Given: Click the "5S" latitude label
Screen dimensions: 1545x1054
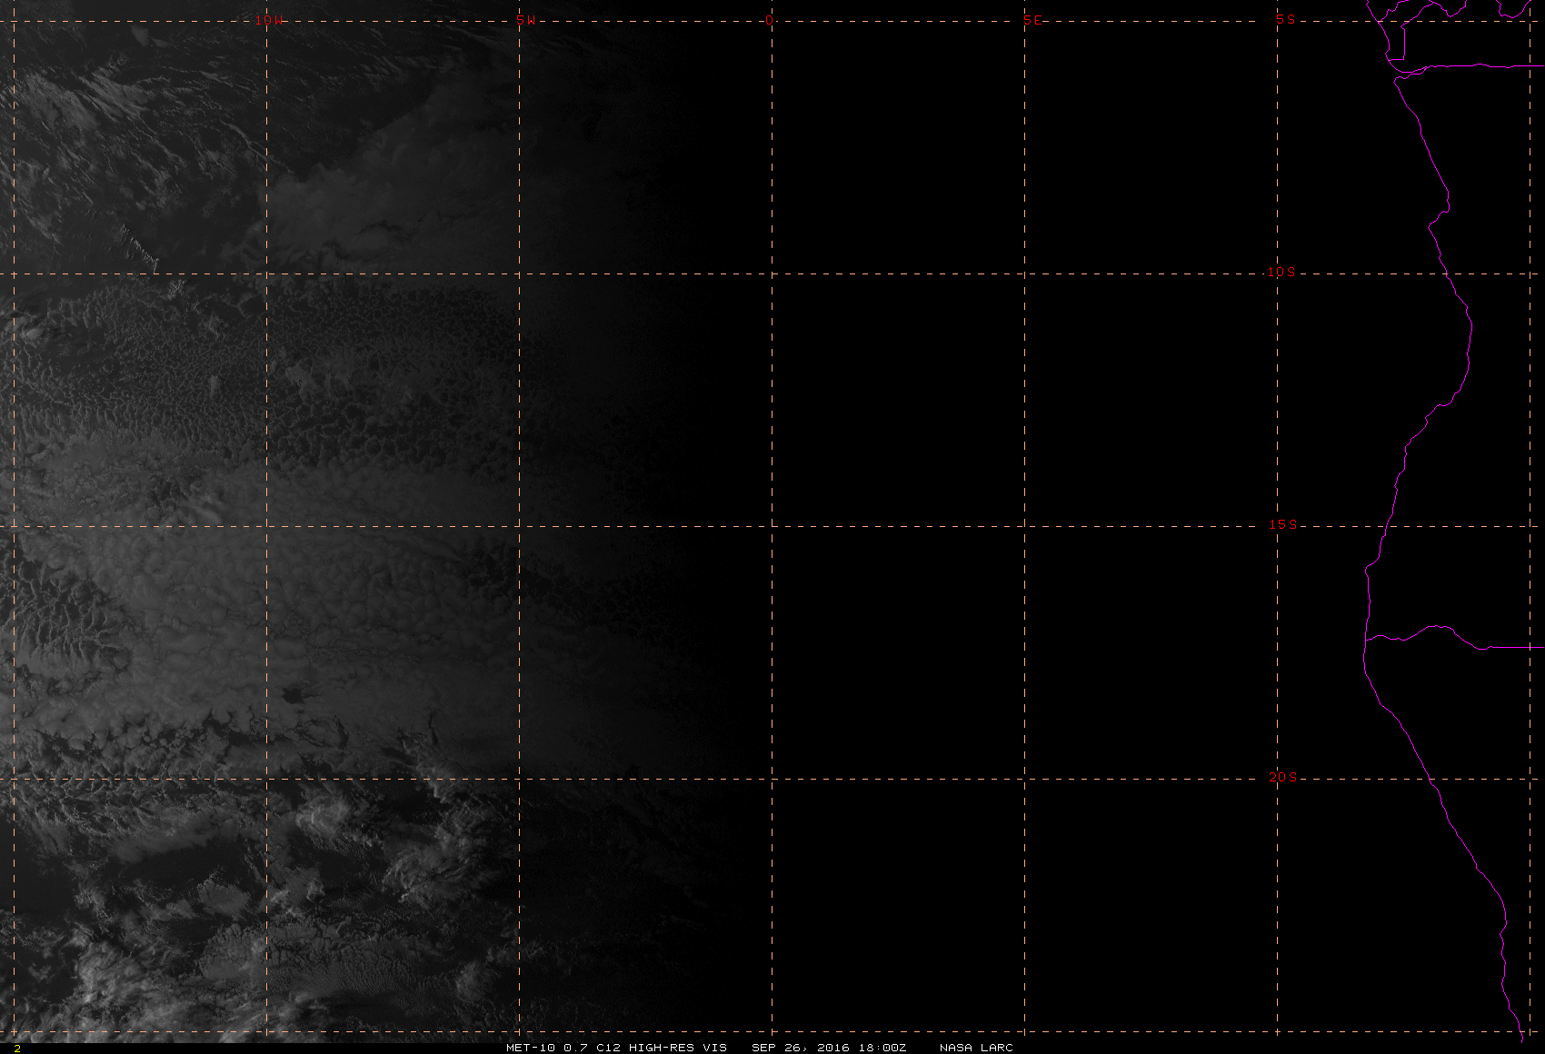Looking at the screenshot, I should [x=1286, y=19].
